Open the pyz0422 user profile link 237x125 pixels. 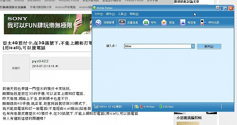(x=40, y=61)
